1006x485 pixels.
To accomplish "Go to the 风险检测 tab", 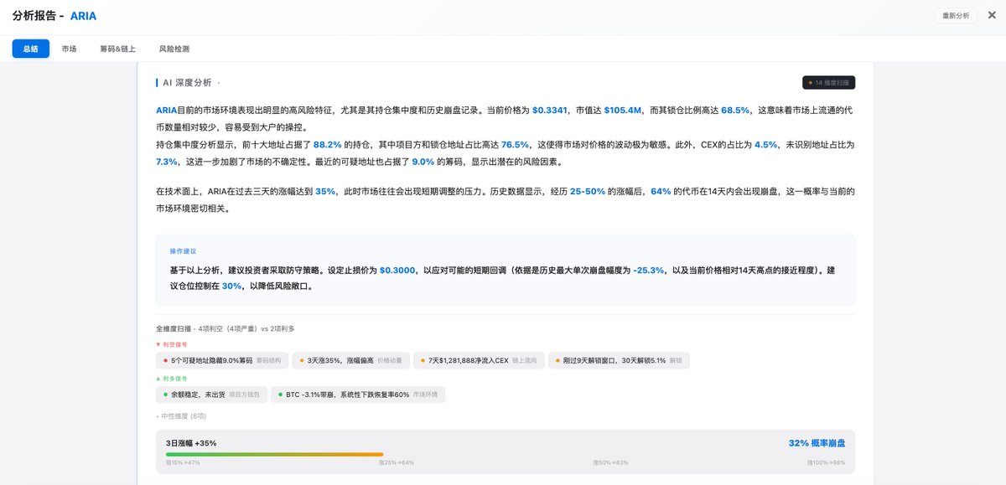I will pyautogui.click(x=174, y=49).
